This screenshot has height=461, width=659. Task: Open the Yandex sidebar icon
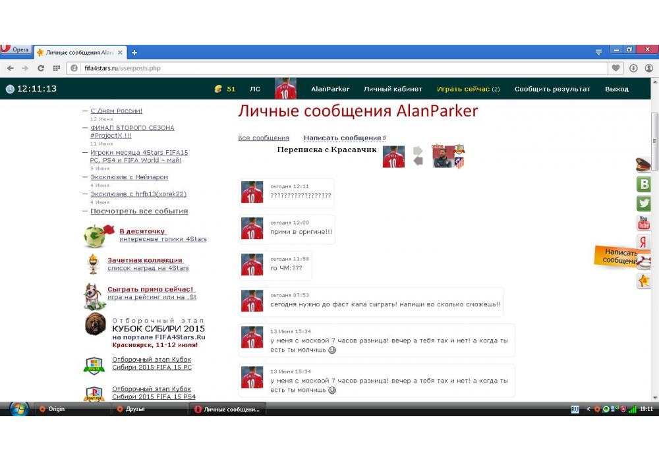point(643,242)
